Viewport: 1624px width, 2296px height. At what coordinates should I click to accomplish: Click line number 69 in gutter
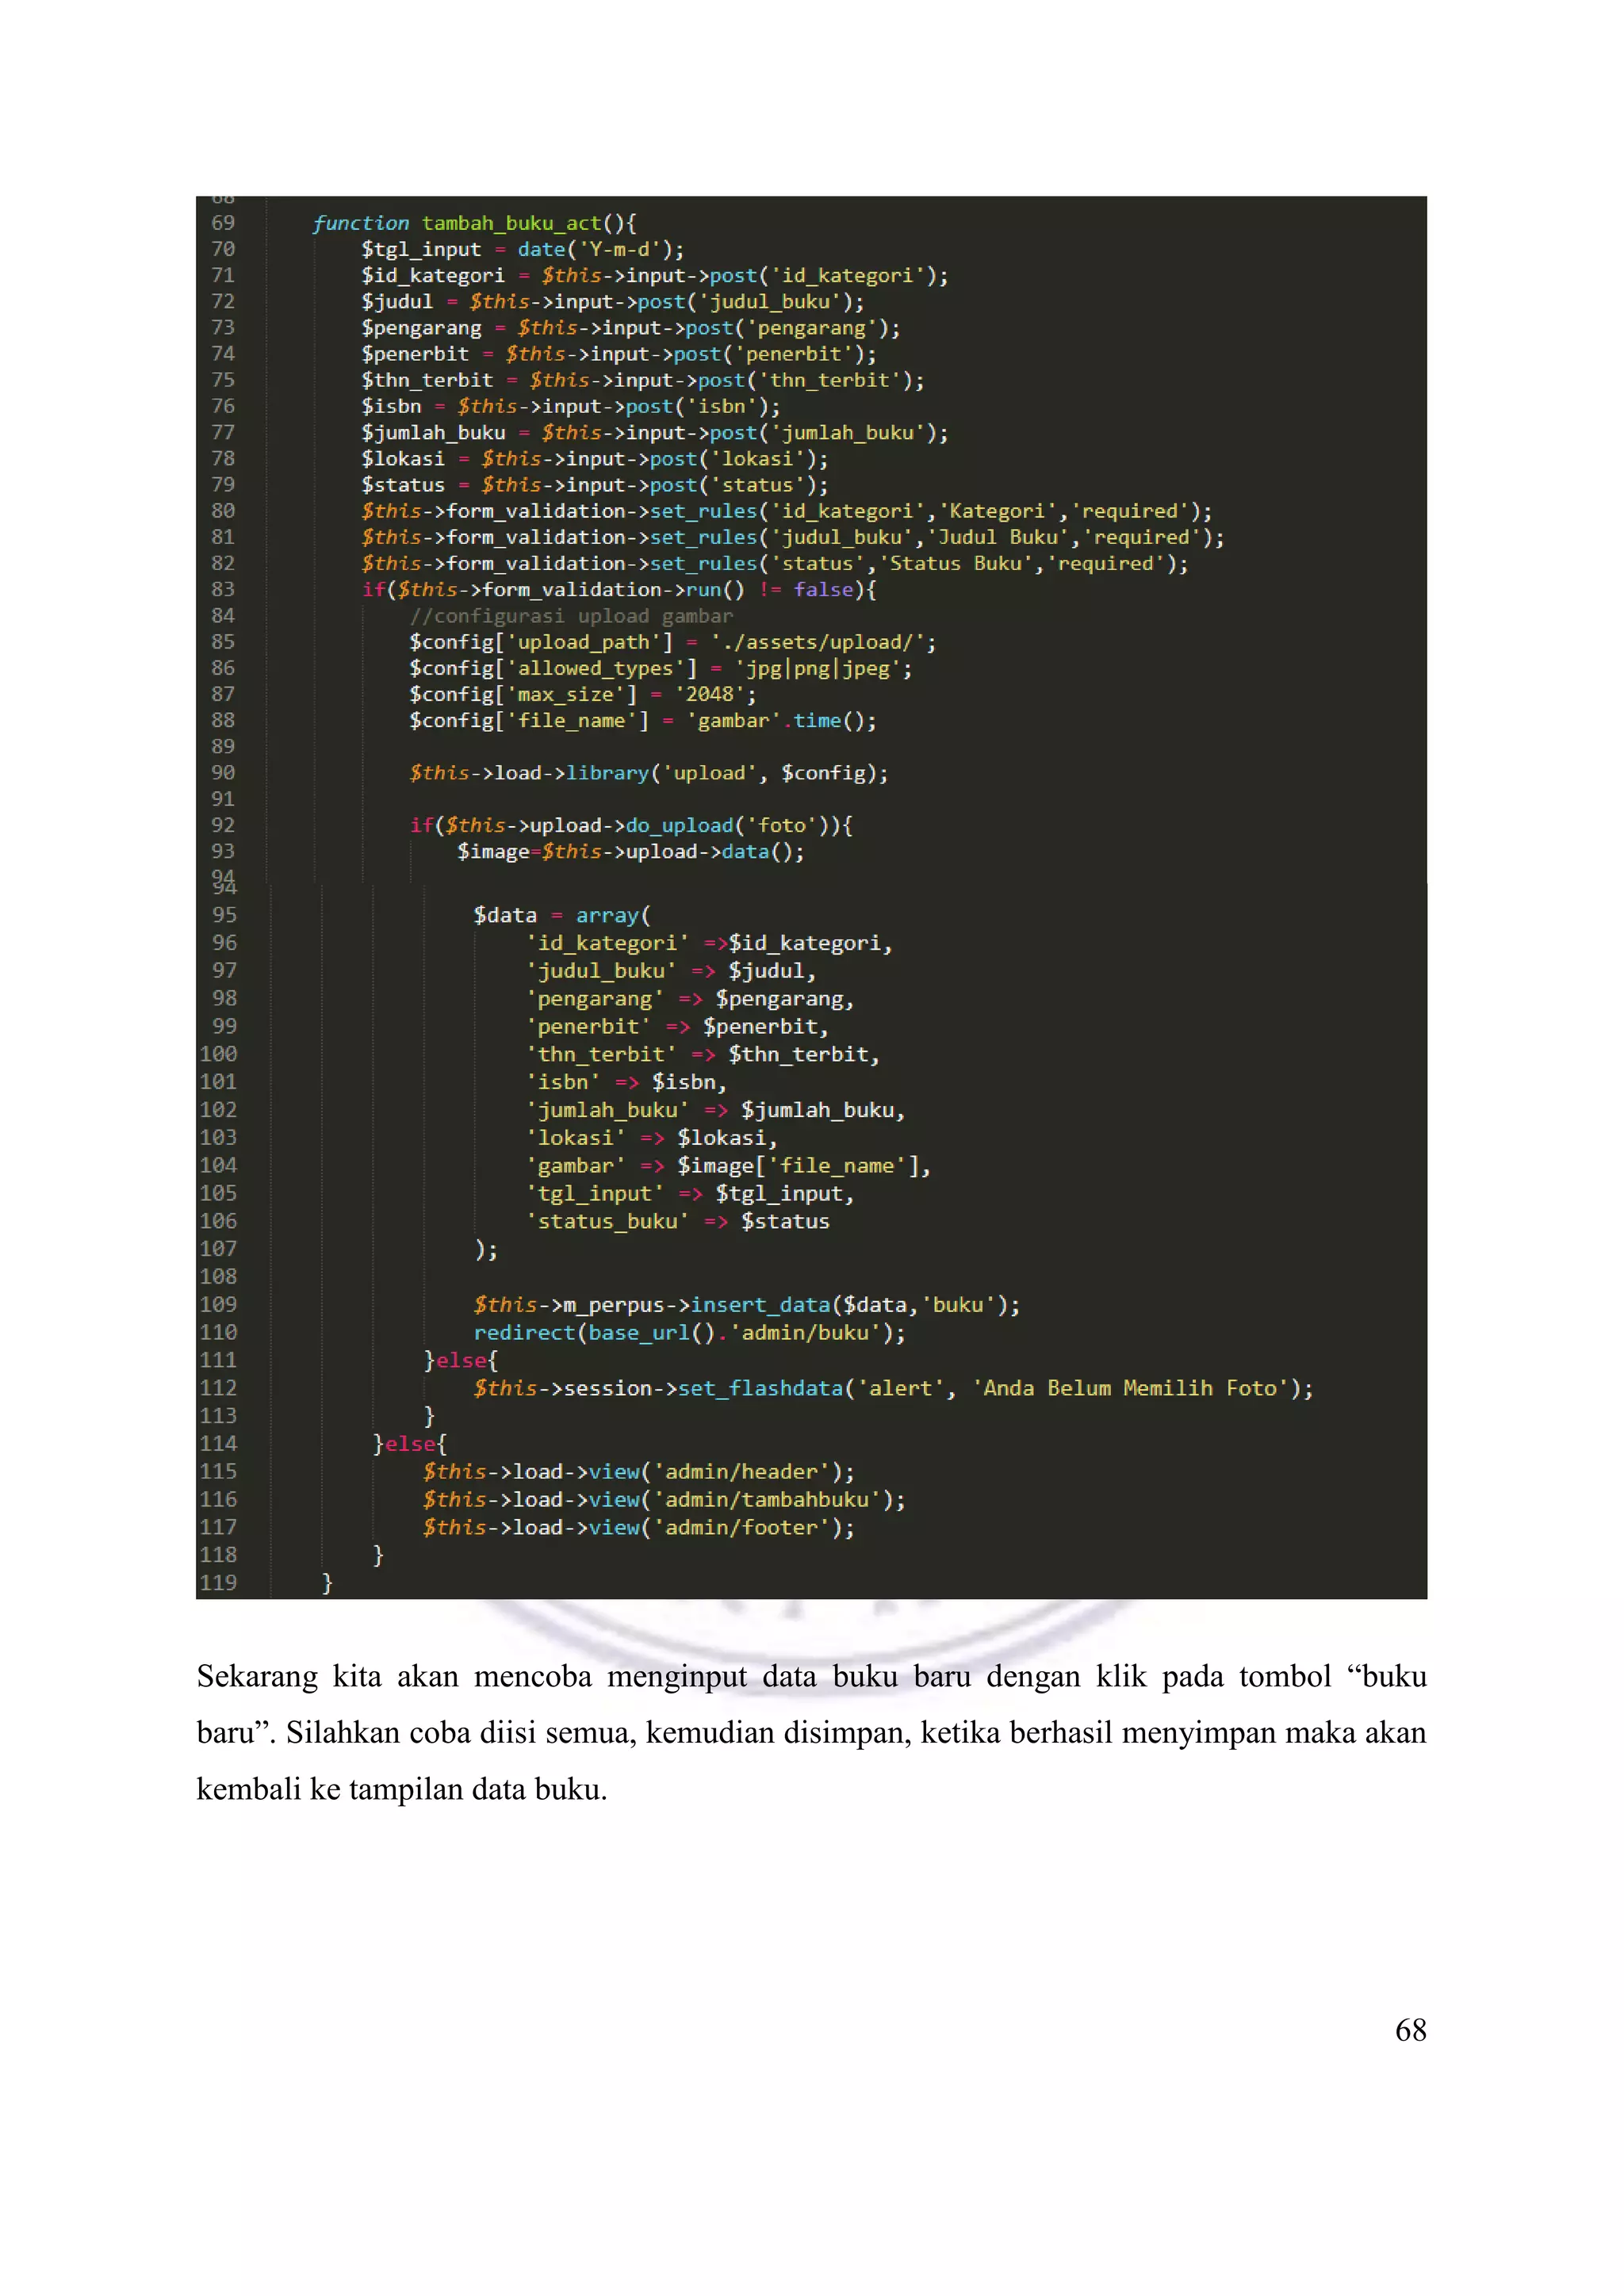pyautogui.click(x=223, y=223)
